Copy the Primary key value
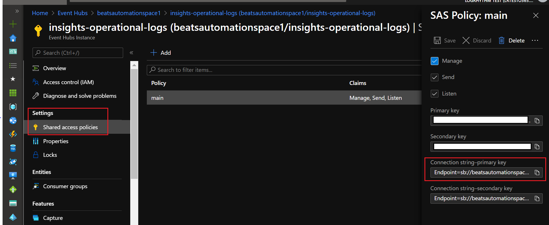The height and width of the screenshot is (225, 549). [x=537, y=121]
